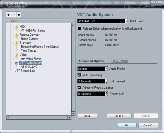
Task: Select ASIO4ALL v2 in Devices tree
Action: tap(29, 67)
